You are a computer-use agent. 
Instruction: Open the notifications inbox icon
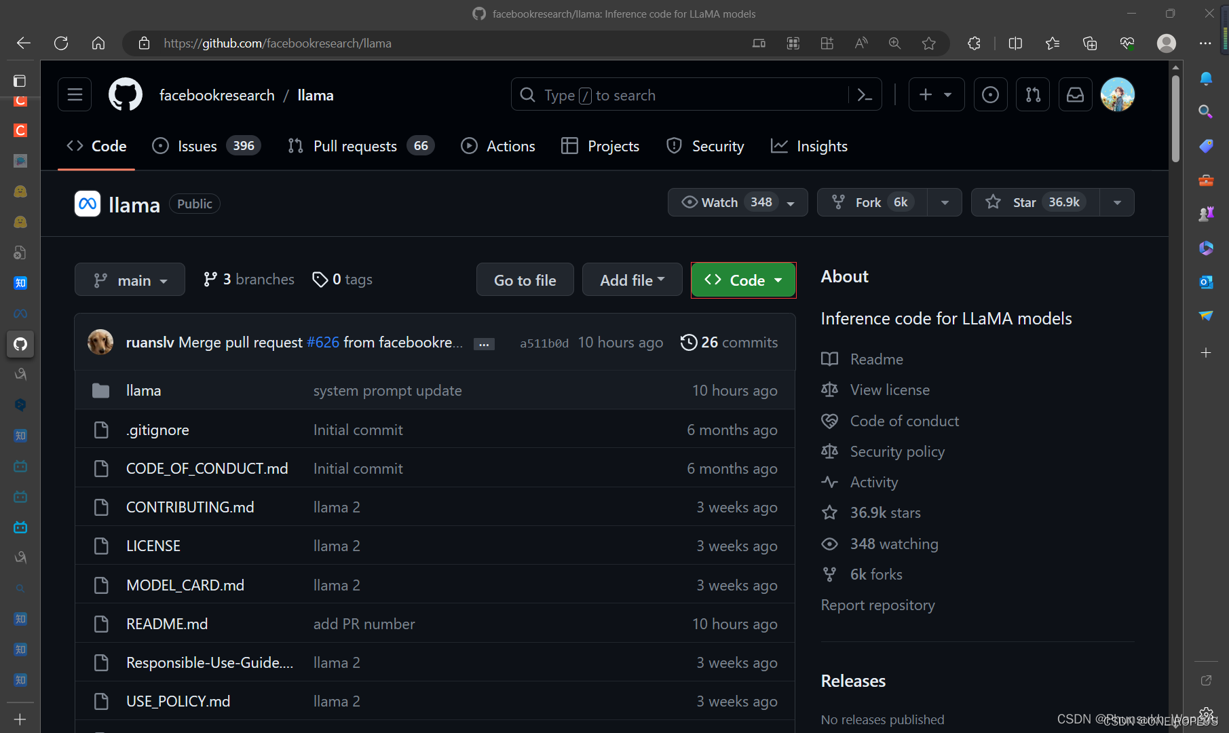1076,95
